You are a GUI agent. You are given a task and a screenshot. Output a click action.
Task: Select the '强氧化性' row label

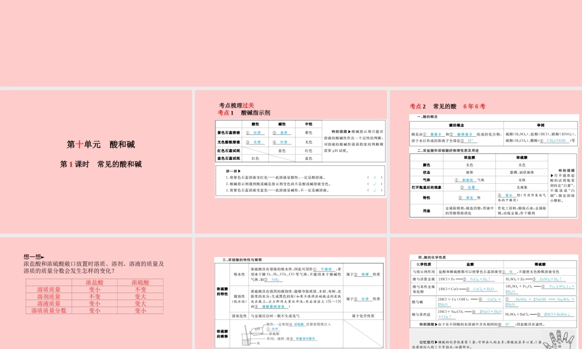[x=239, y=316]
